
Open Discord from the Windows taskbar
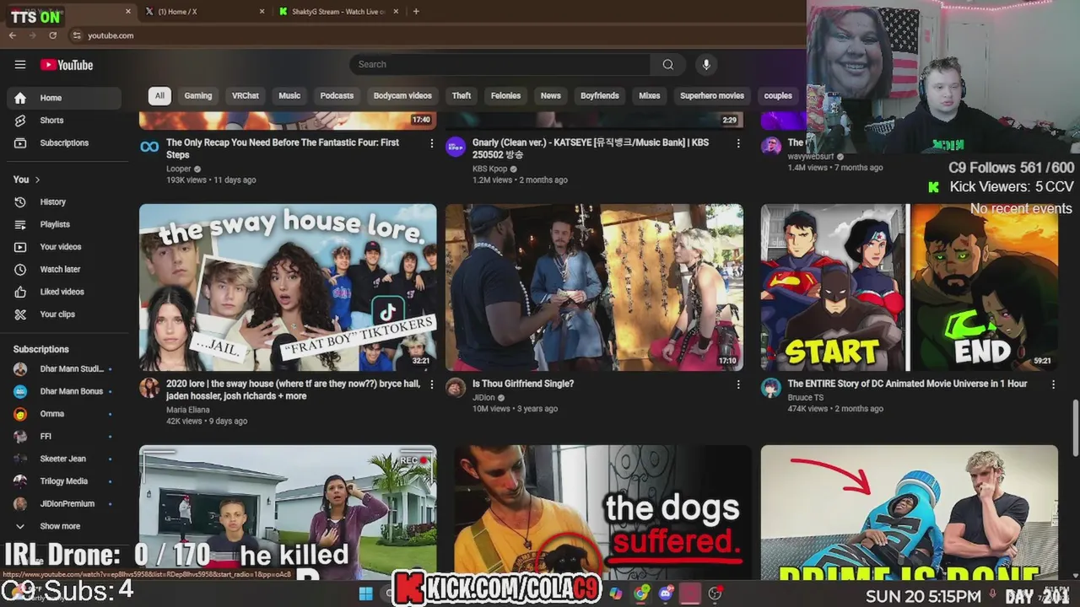click(666, 594)
